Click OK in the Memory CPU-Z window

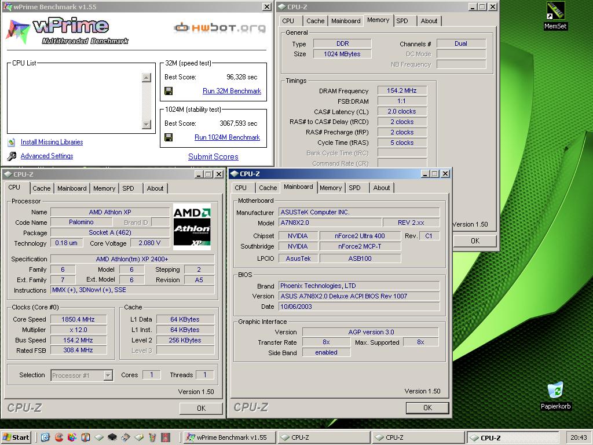[x=475, y=241]
